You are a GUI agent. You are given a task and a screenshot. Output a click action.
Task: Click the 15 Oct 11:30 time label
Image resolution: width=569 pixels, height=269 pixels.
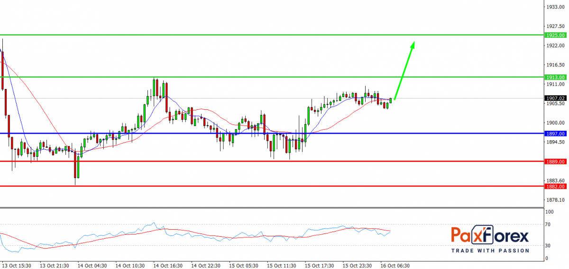click(282, 266)
